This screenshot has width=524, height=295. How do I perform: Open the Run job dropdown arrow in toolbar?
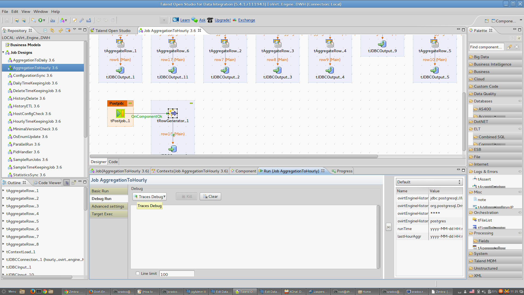pyautogui.click(x=44, y=20)
